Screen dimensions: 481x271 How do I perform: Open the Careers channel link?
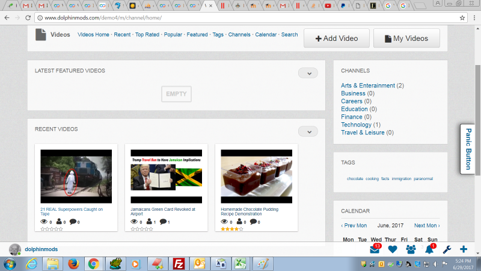pyautogui.click(x=352, y=101)
